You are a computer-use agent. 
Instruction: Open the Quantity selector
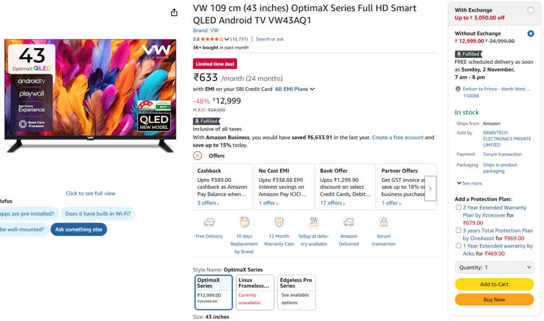tap(494, 267)
